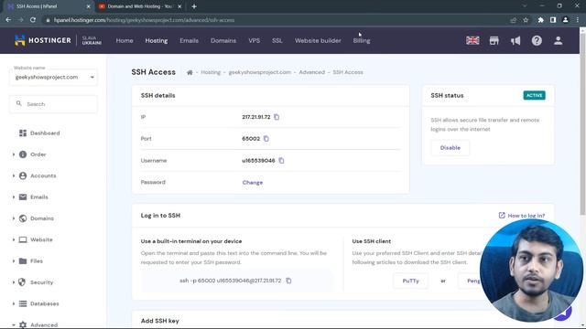
Task: Share this page from address bar
Action: click(513, 20)
